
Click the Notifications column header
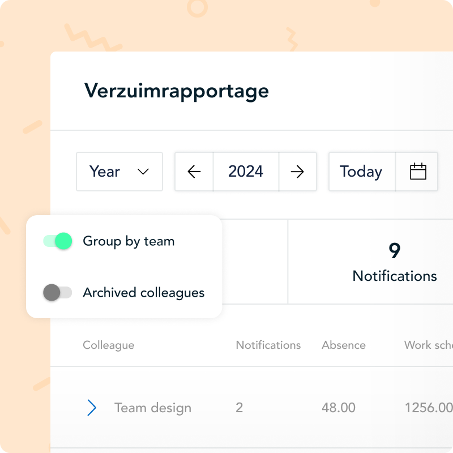pyautogui.click(x=268, y=345)
